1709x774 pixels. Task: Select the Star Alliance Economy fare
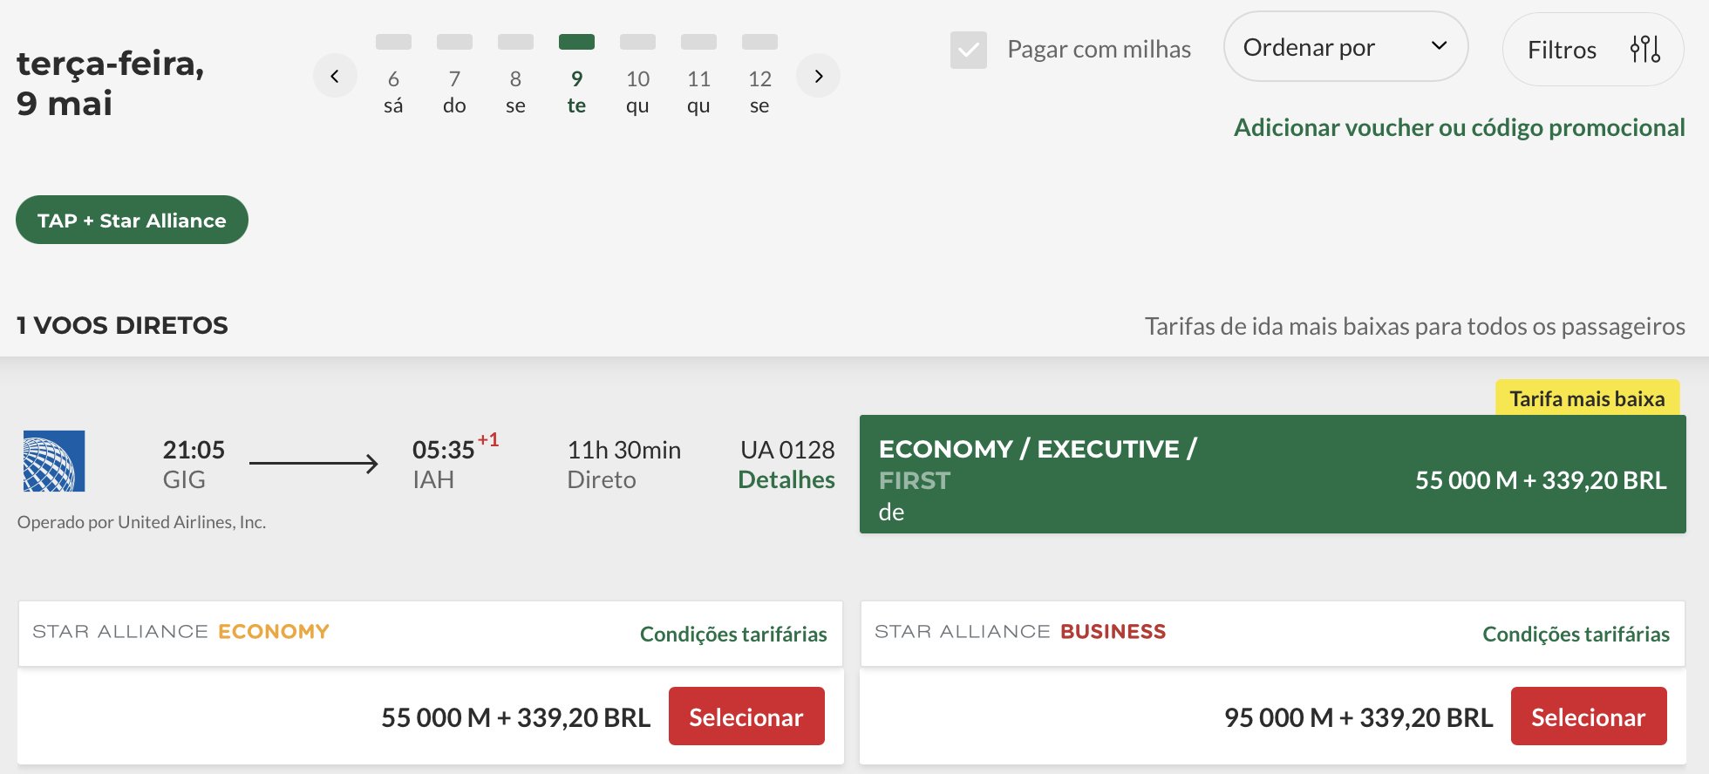click(x=746, y=716)
